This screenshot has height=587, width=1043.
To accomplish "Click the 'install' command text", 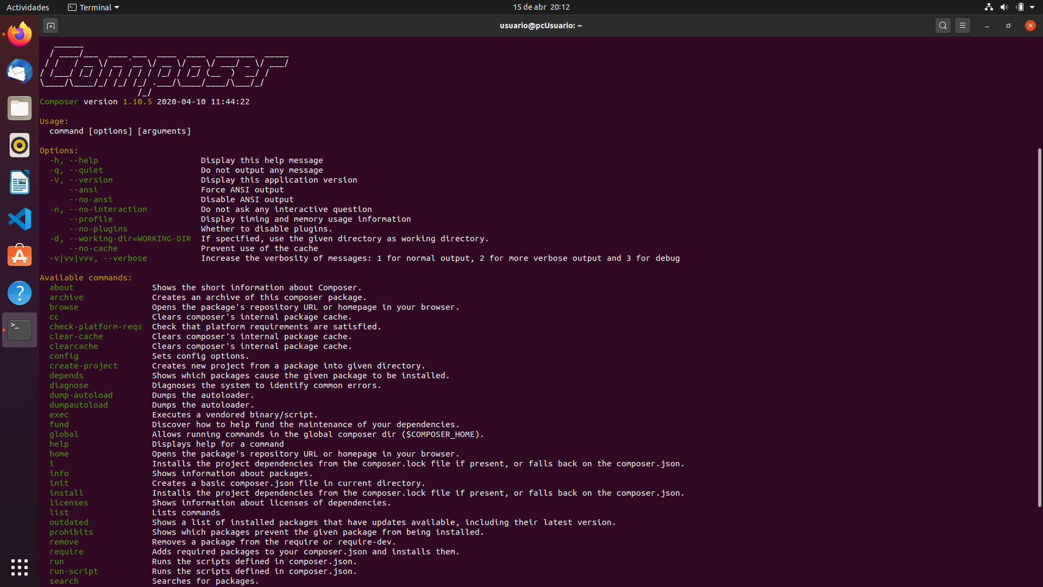I will (x=66, y=493).
